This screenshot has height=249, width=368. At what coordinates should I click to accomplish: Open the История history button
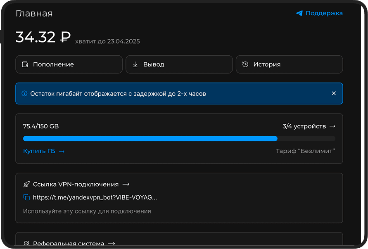coord(290,64)
